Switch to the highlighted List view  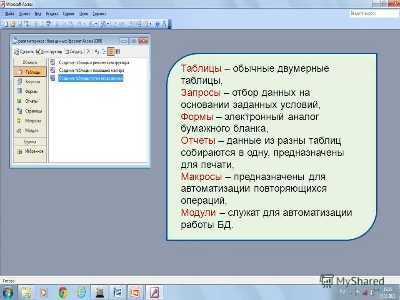pyautogui.click(x=111, y=52)
